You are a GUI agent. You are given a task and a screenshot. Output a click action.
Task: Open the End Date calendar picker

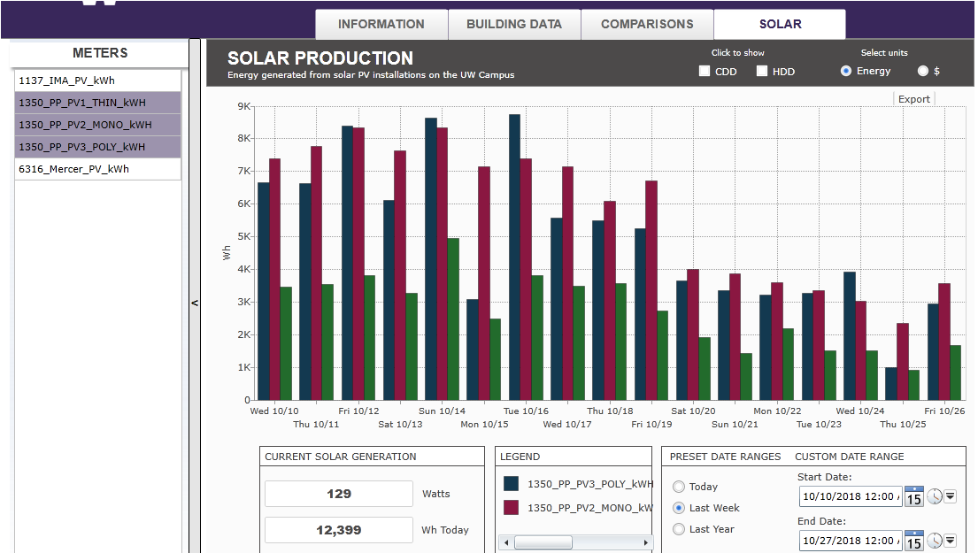pos(913,541)
